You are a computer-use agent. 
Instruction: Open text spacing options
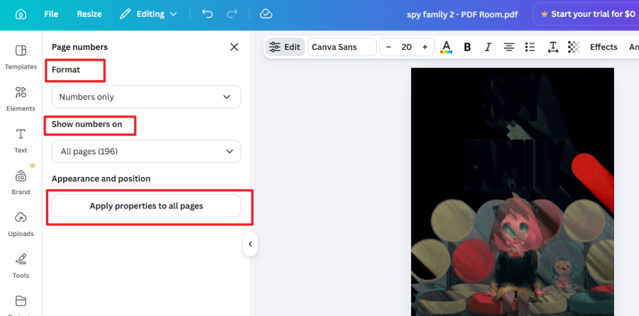553,47
